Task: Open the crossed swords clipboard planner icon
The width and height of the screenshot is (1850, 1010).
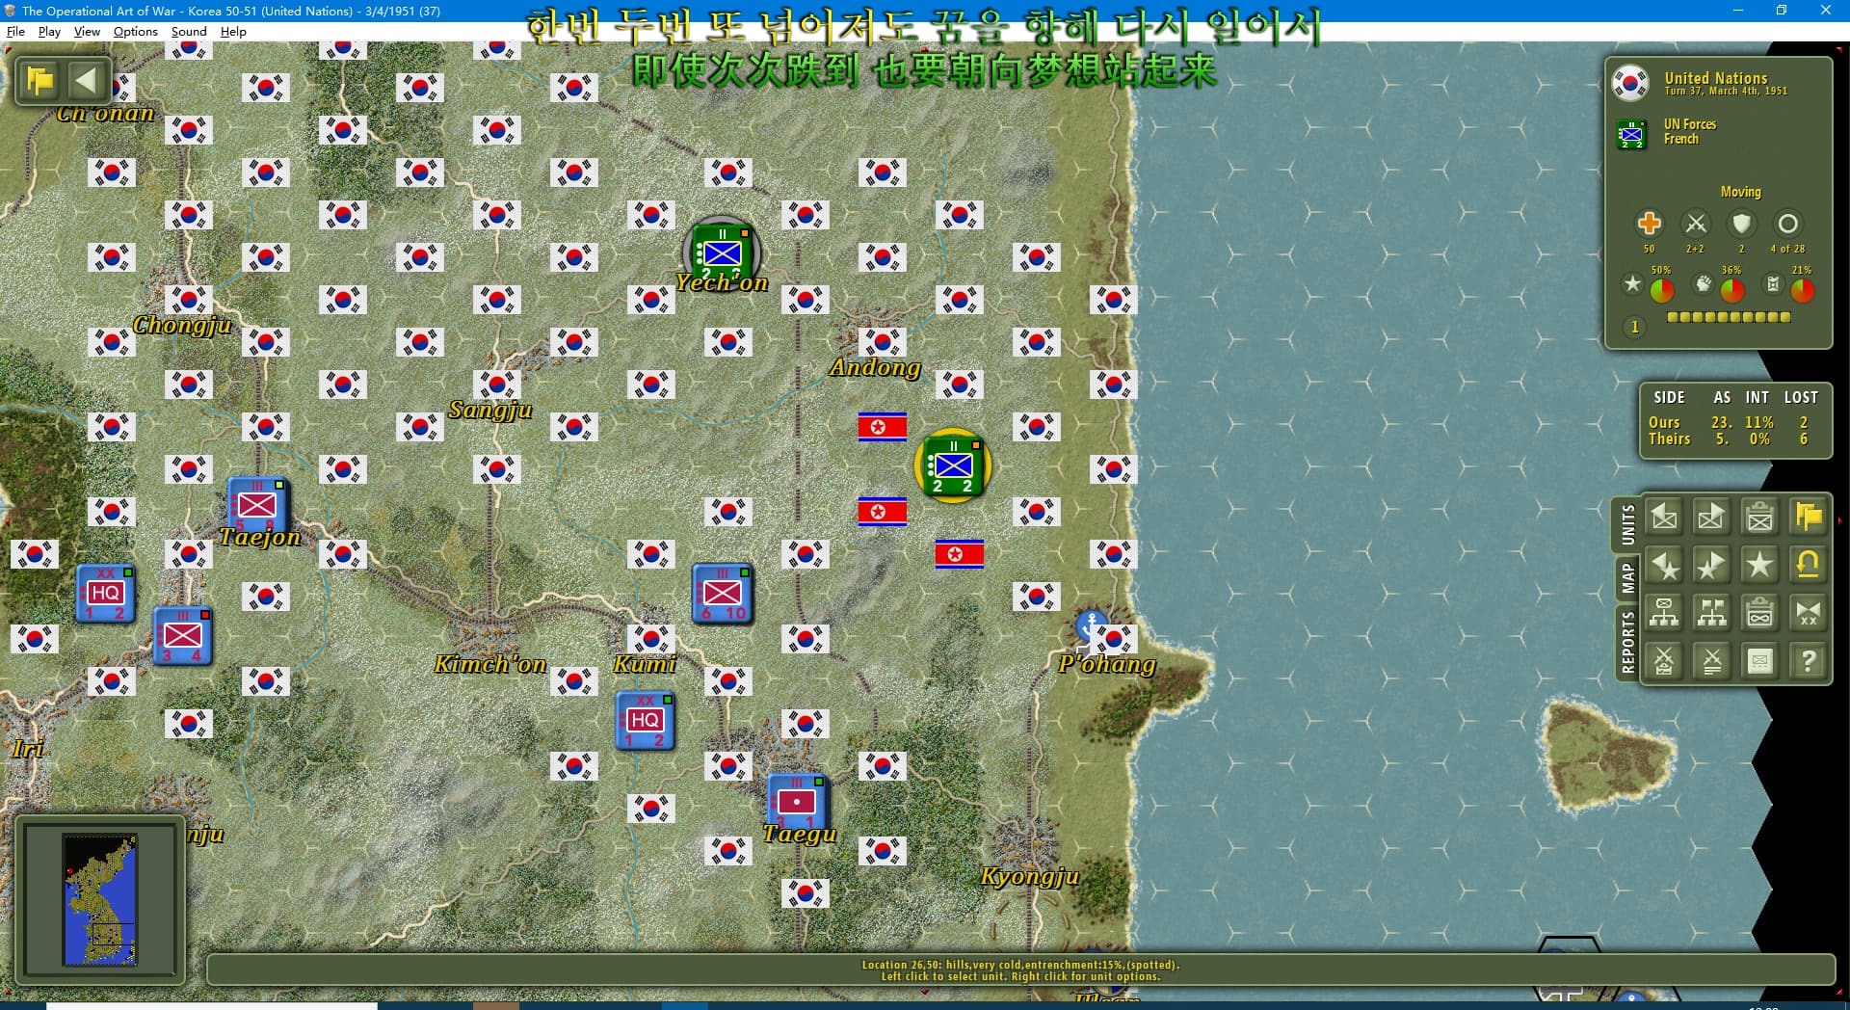Action: [x=1664, y=661]
